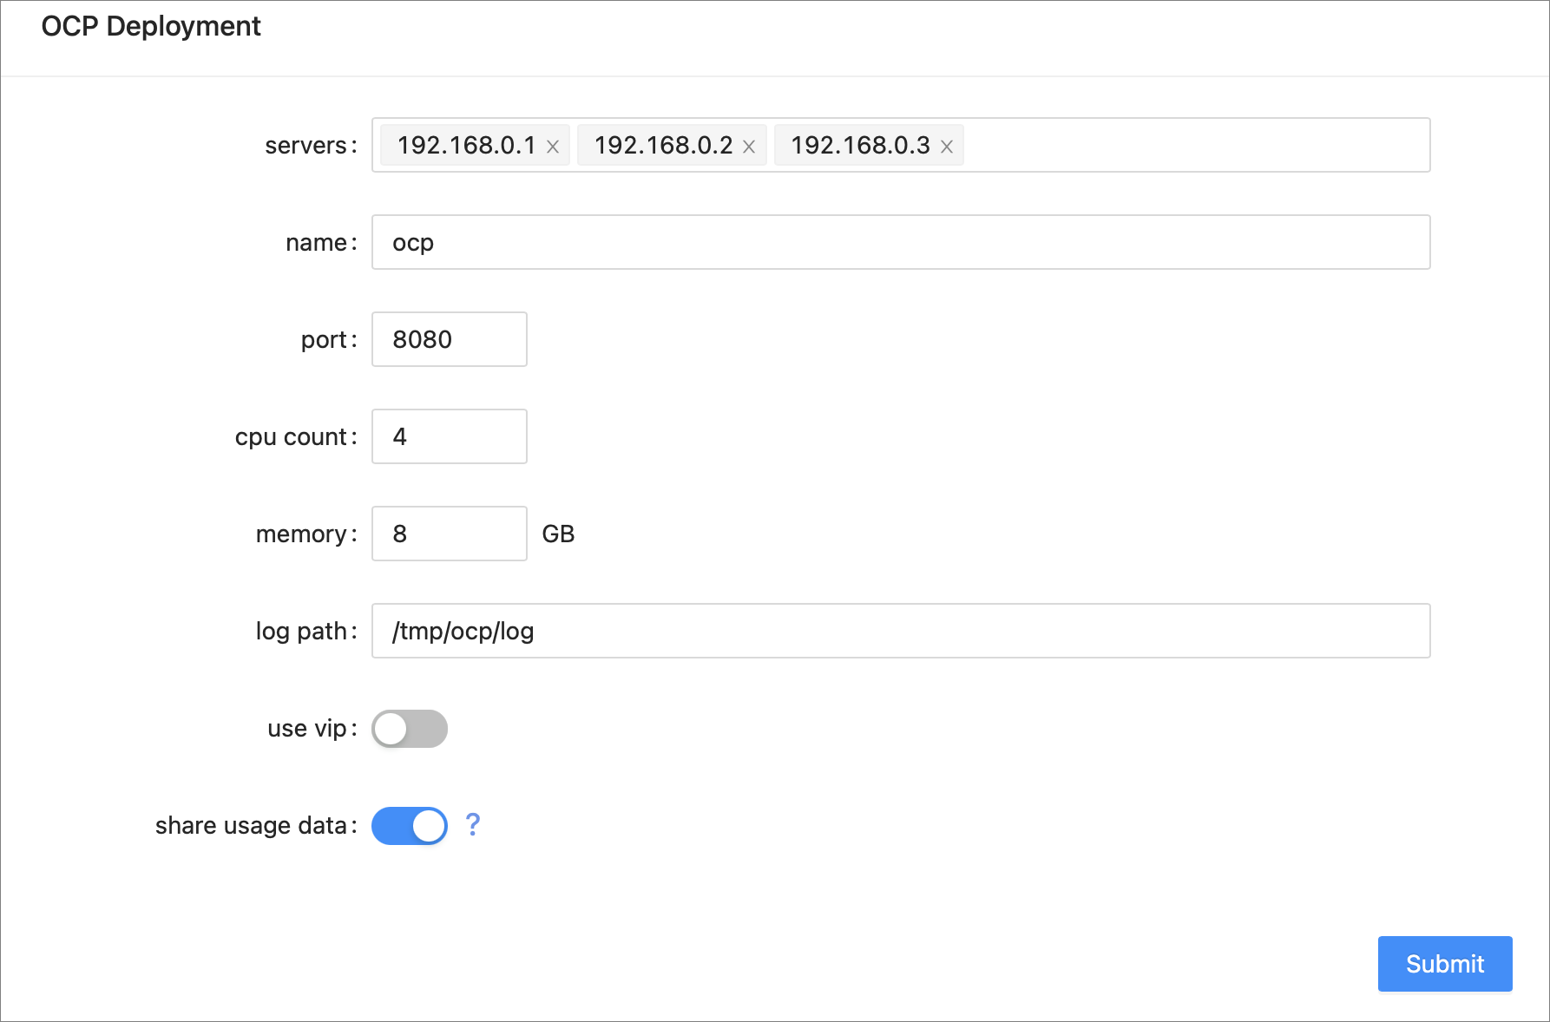Select the memory input box
The width and height of the screenshot is (1550, 1022).
449,534
